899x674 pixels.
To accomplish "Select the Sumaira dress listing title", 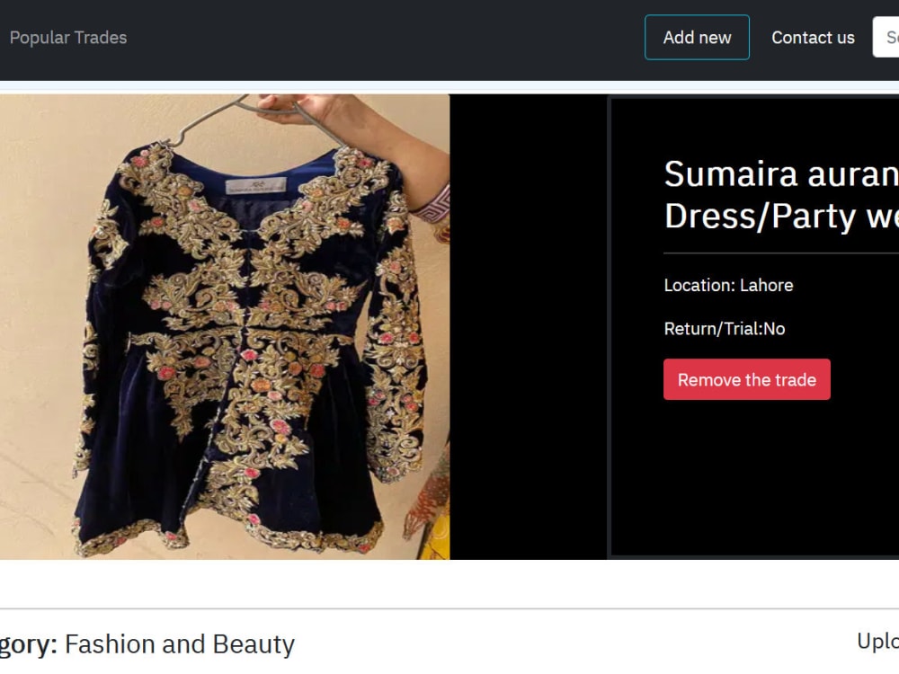I will (781, 195).
